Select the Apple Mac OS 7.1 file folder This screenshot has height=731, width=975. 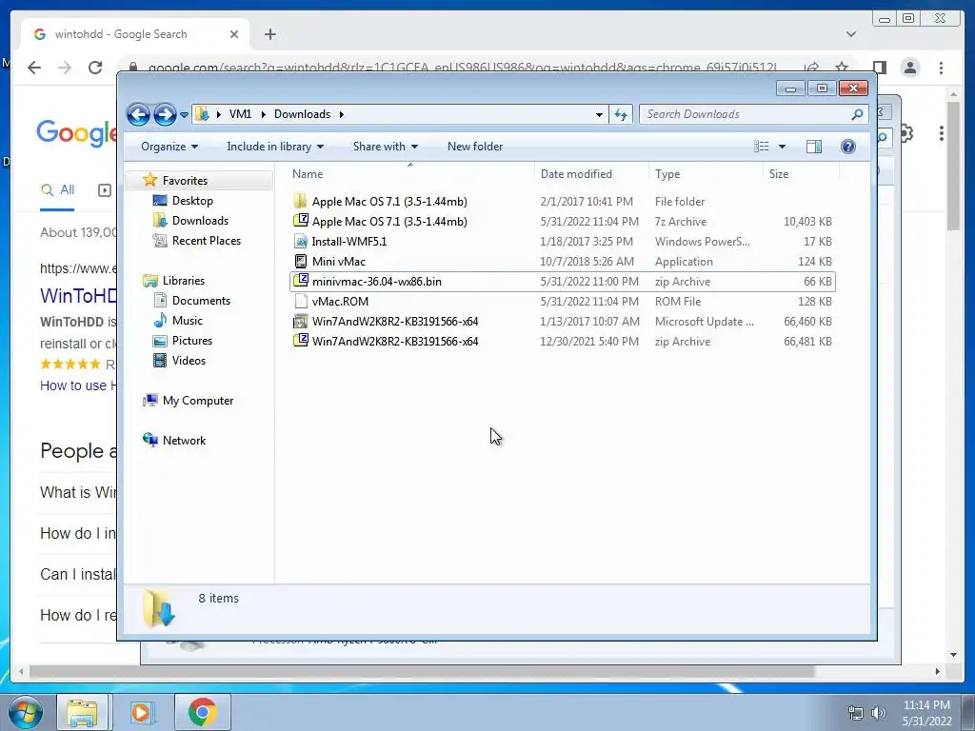(562, 202)
